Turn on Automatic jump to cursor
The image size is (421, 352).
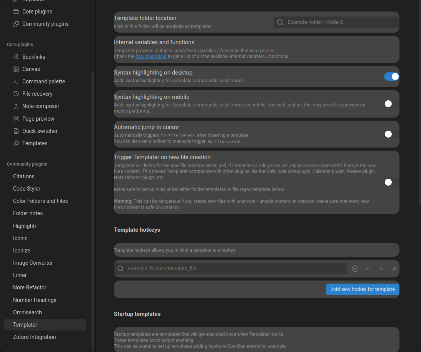391,134
